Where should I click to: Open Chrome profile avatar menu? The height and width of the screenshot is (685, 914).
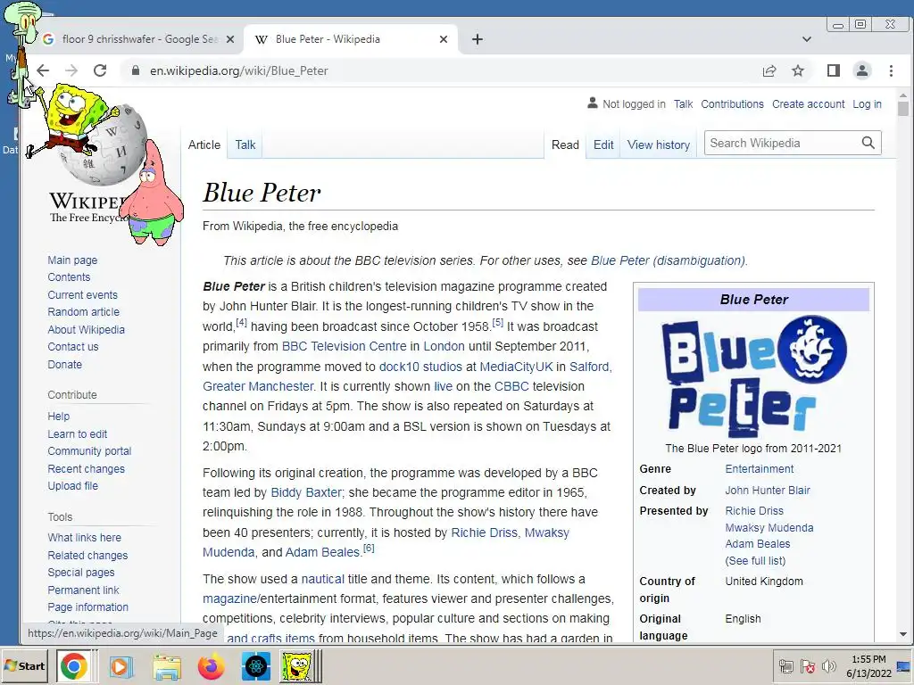point(861,70)
